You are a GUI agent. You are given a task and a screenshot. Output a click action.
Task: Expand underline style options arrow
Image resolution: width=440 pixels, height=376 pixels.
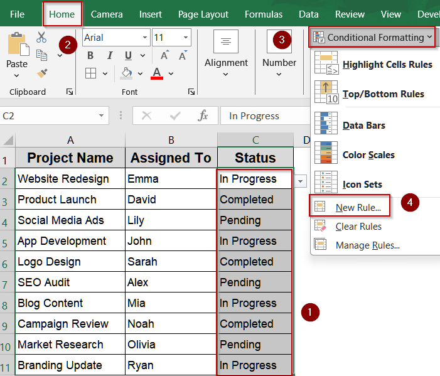pos(142,56)
